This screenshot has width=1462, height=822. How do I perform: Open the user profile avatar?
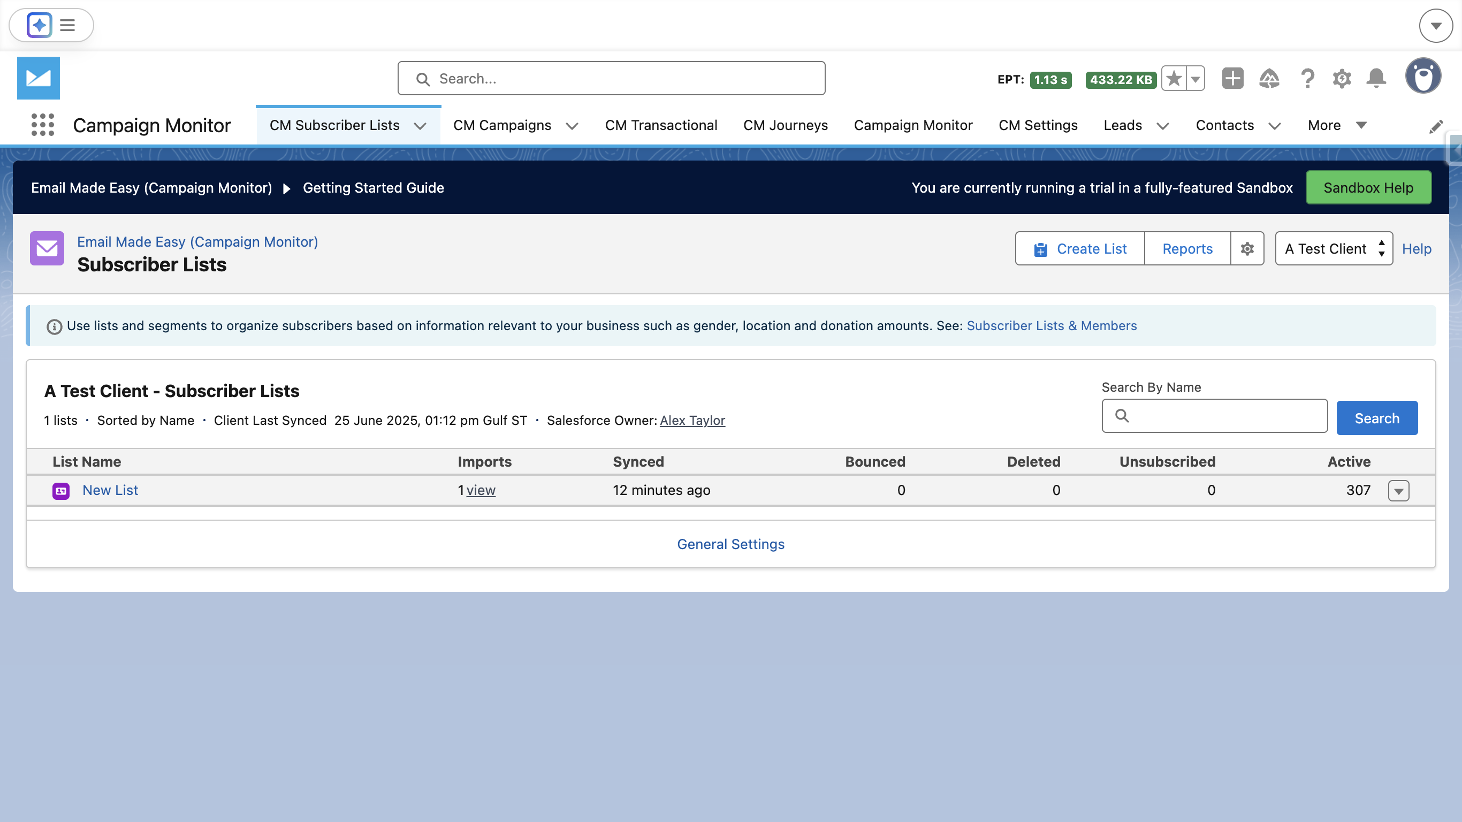click(1423, 76)
